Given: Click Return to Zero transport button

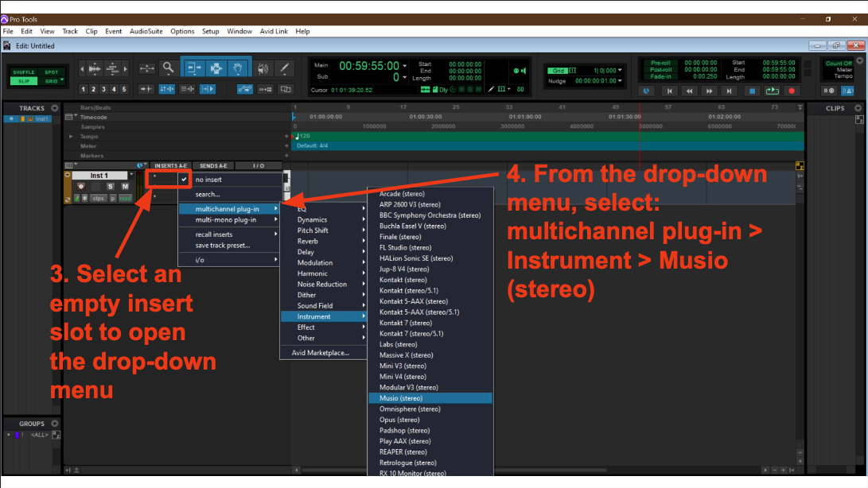Looking at the screenshot, I should pyautogui.click(x=669, y=91).
